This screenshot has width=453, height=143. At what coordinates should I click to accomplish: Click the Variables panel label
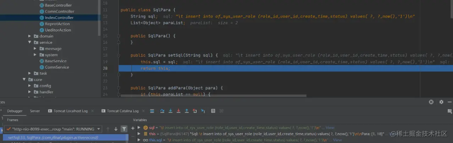click(140, 120)
